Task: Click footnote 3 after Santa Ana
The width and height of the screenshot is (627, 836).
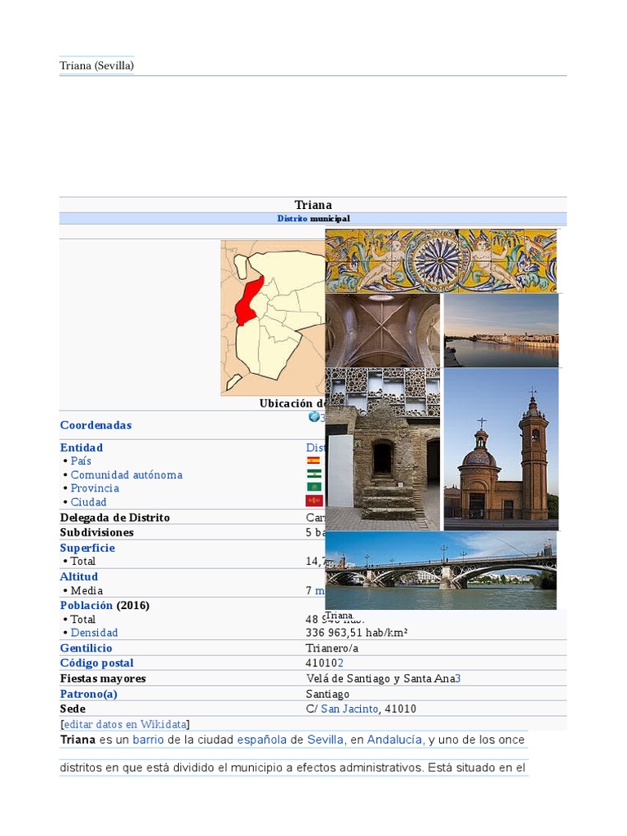Action: (x=458, y=678)
